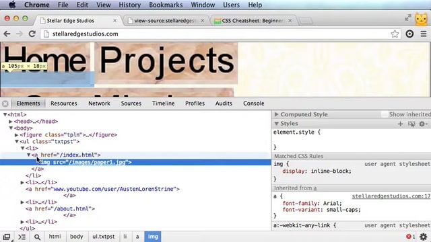431x242 pixels.
Task: Switch to the Network panel
Action: coord(99,104)
